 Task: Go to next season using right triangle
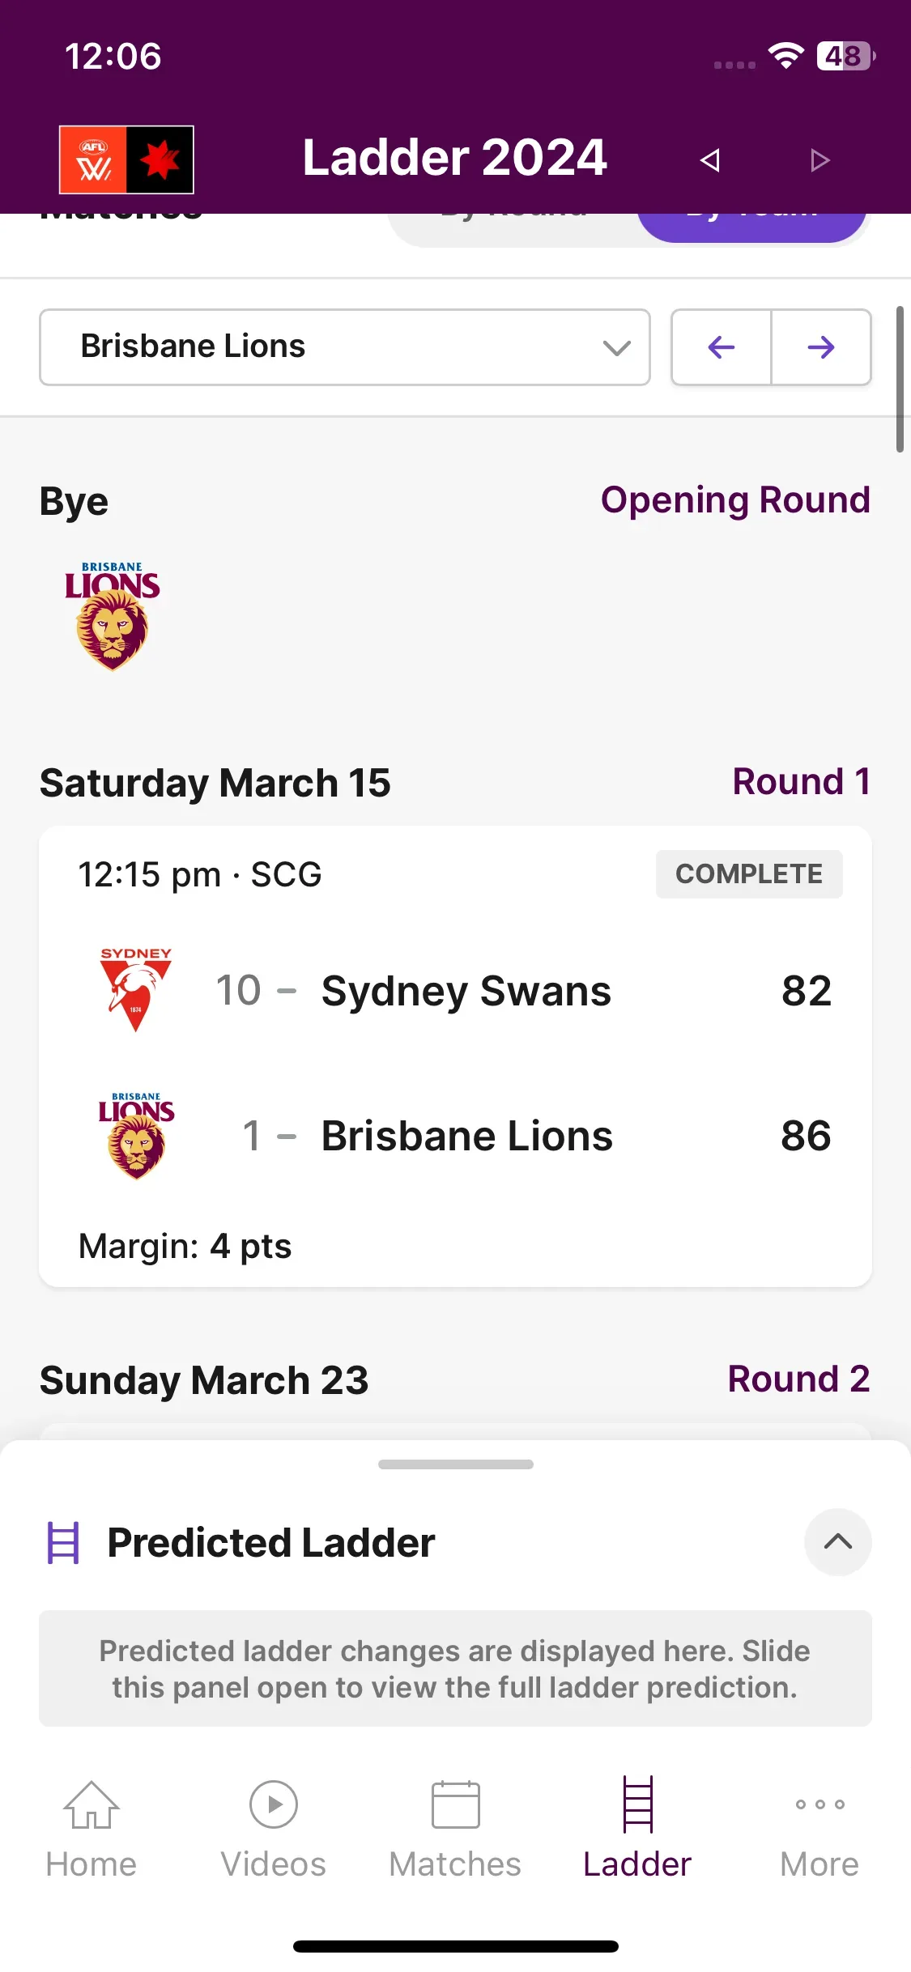tap(819, 160)
